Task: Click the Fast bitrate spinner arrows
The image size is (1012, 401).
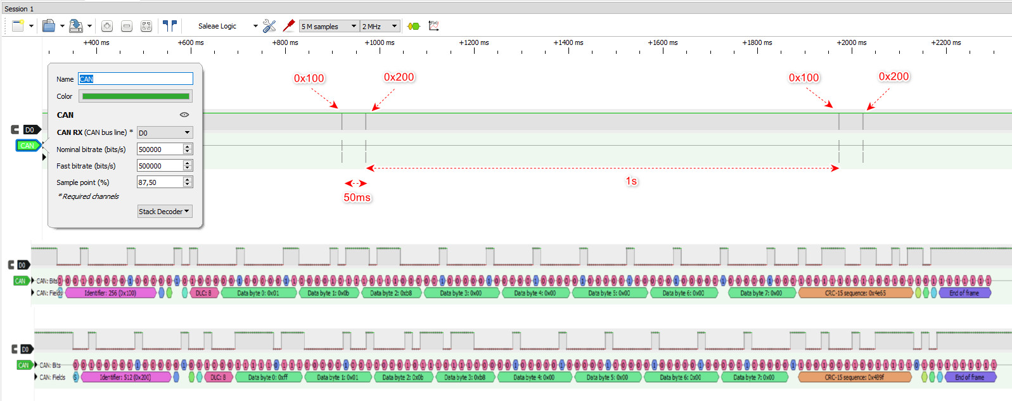Action: pos(188,165)
